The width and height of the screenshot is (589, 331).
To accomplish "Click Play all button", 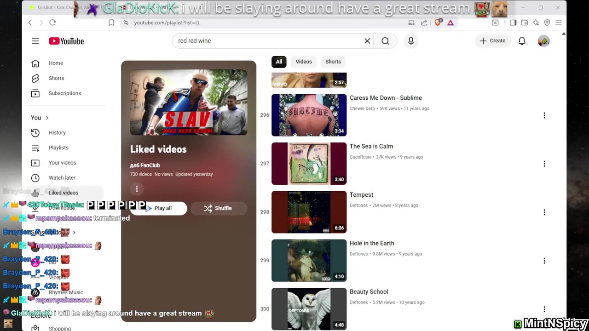I will 158,208.
